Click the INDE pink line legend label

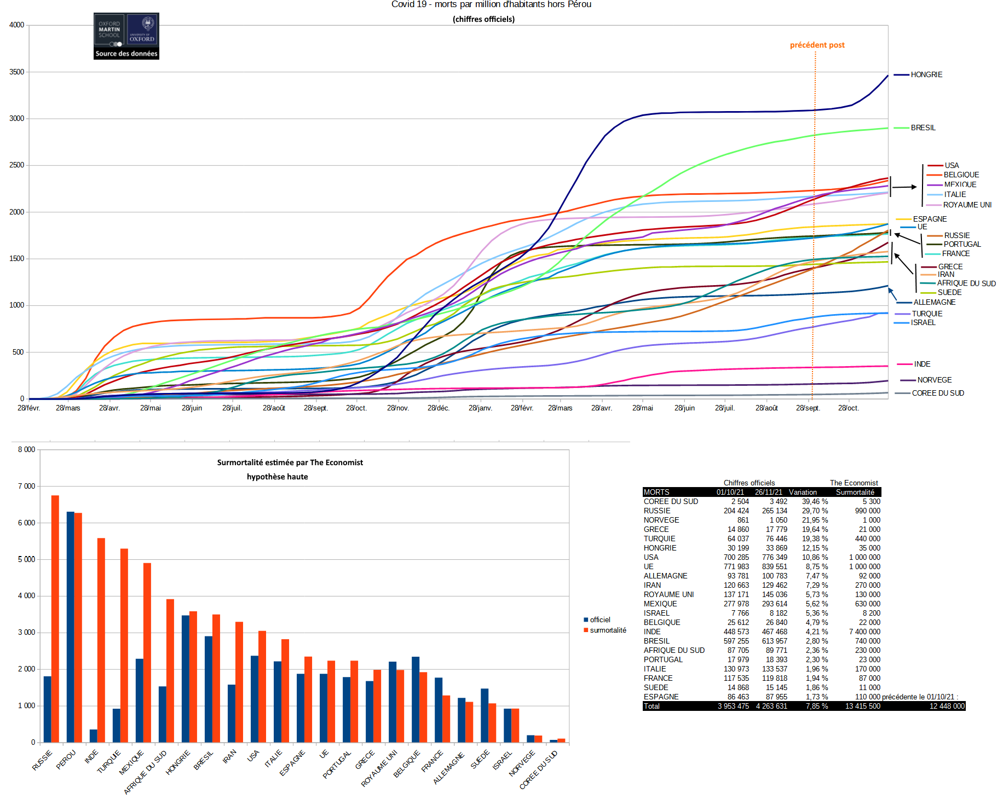[922, 364]
